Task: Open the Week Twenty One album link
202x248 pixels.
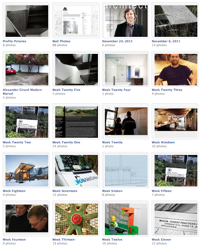Action: pos(66,142)
